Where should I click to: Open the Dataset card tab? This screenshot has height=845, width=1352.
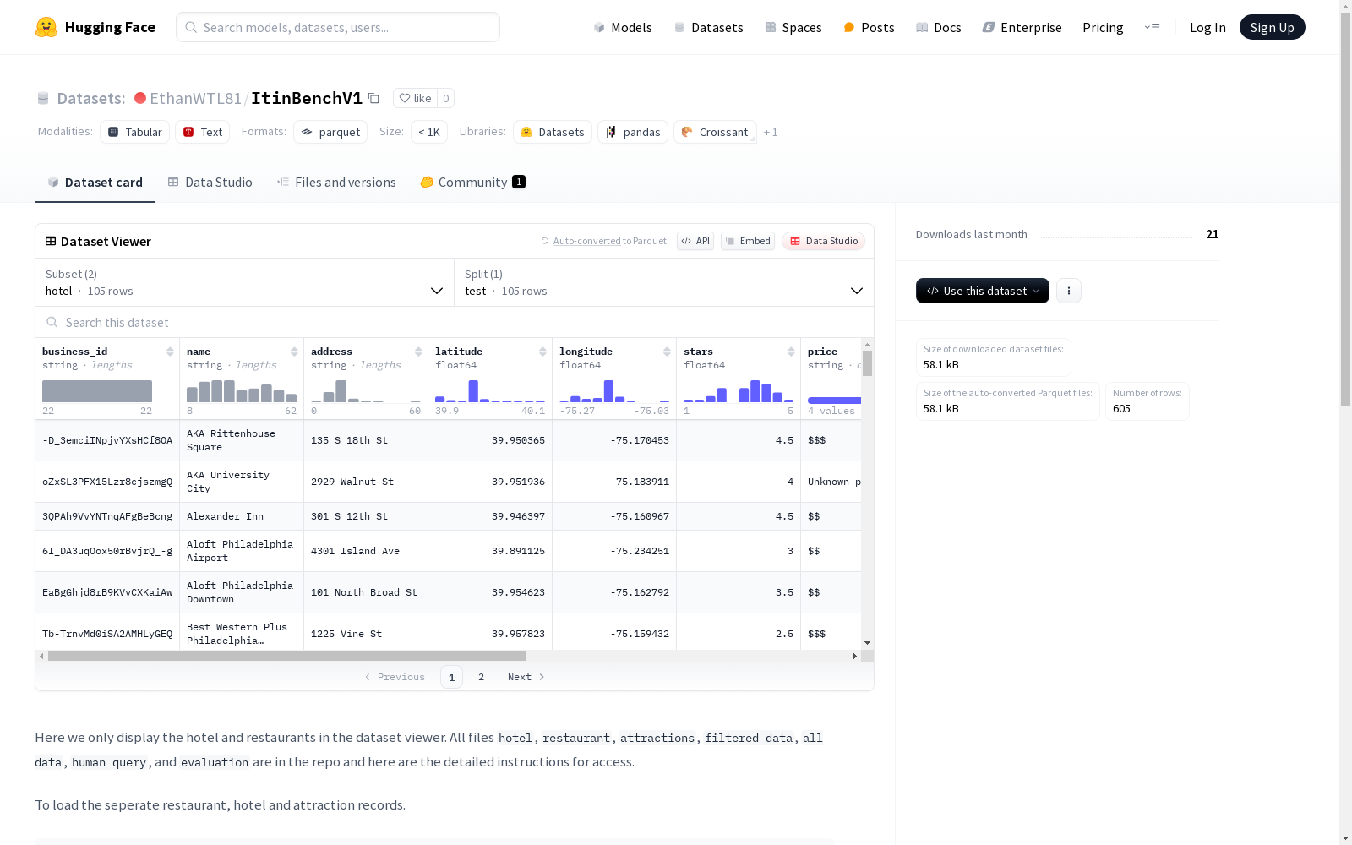click(95, 183)
